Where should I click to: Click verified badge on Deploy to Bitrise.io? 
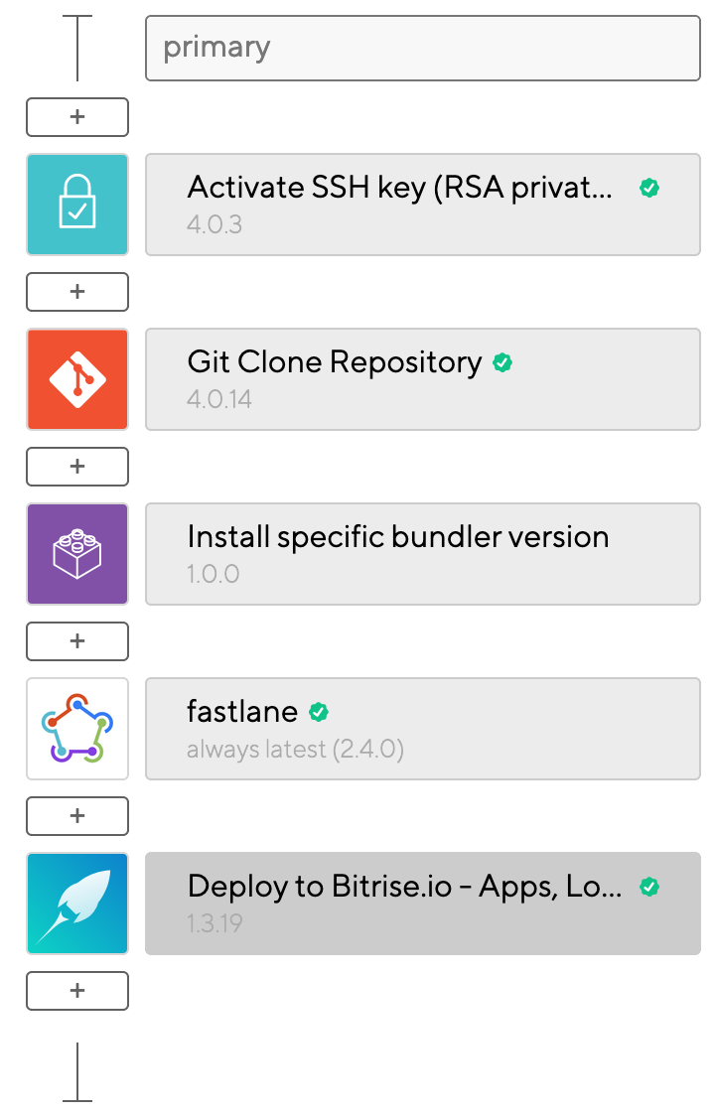point(648,887)
